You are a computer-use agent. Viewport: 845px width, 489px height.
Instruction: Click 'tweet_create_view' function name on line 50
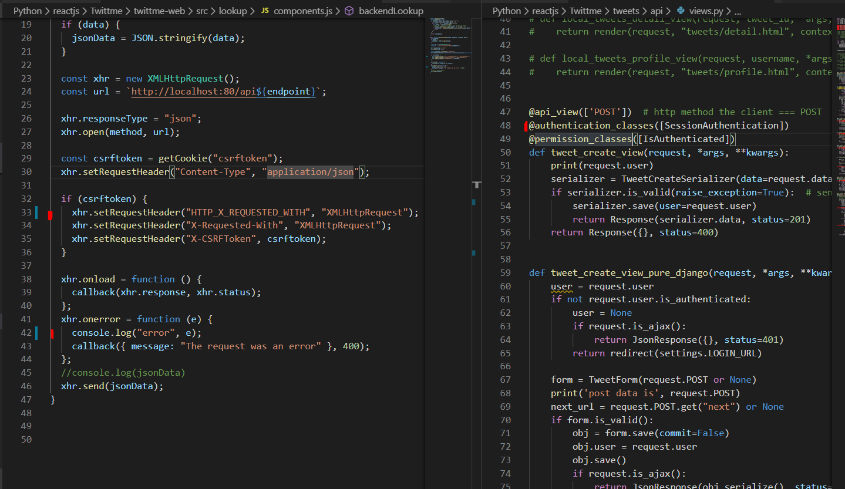597,152
